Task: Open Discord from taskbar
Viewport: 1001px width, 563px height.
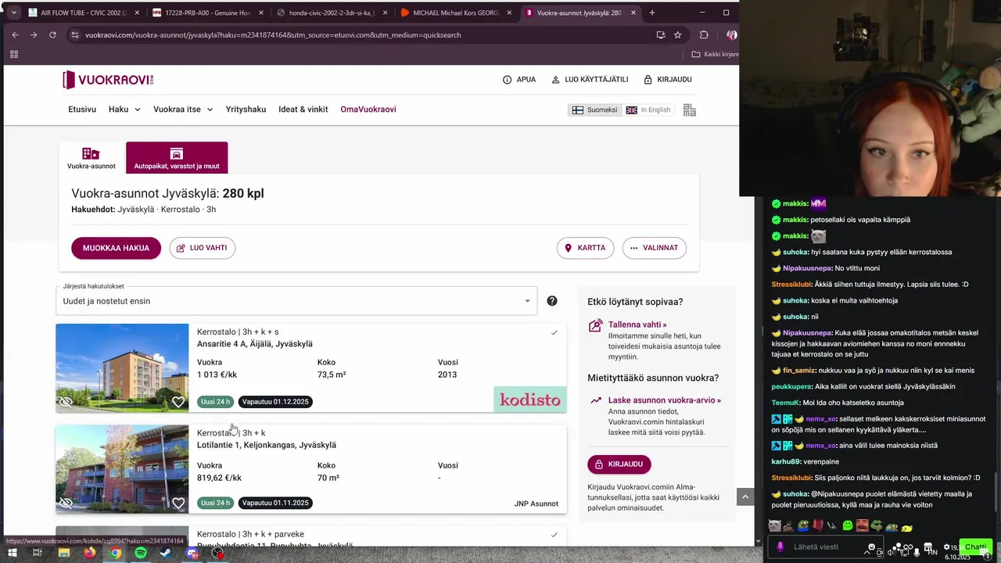Action: tap(192, 553)
